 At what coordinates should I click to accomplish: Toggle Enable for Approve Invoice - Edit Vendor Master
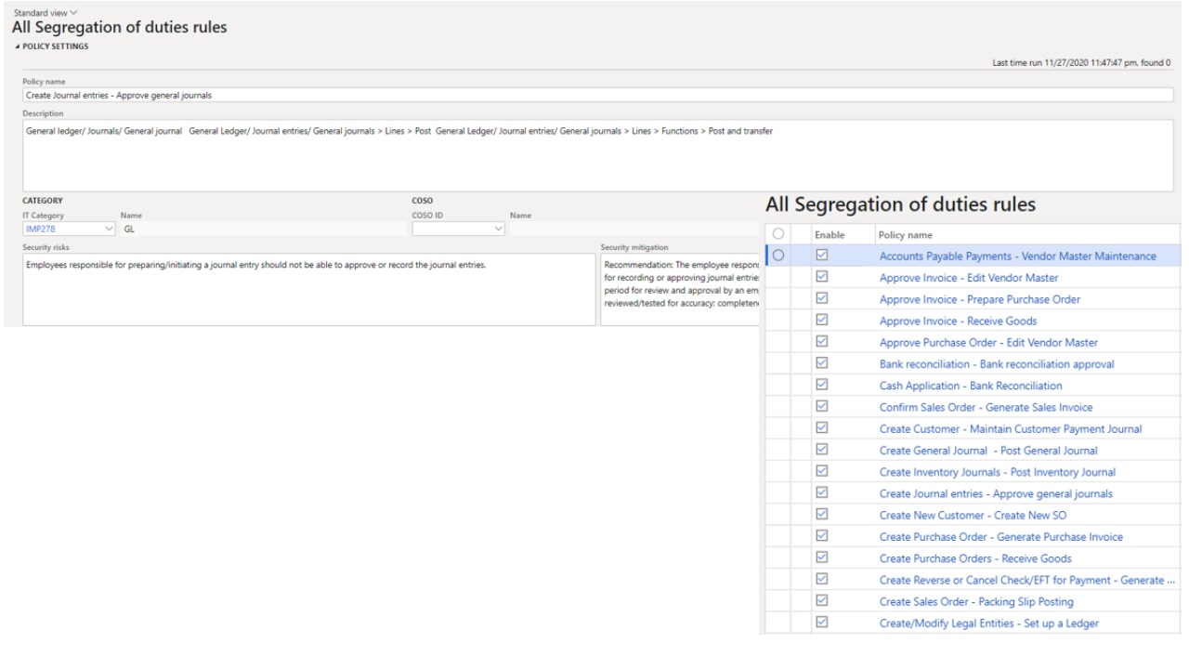[820, 277]
